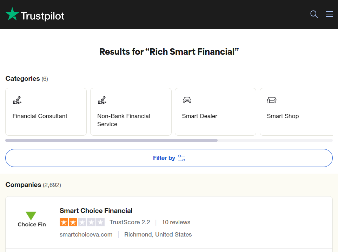Visit the smartchoiceva.com website link

coord(86,234)
